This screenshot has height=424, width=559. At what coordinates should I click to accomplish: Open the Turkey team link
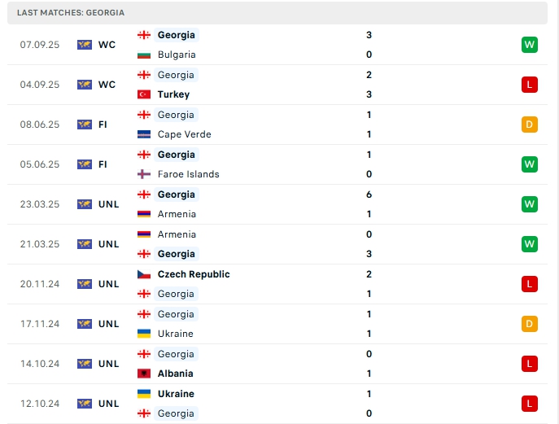point(173,94)
